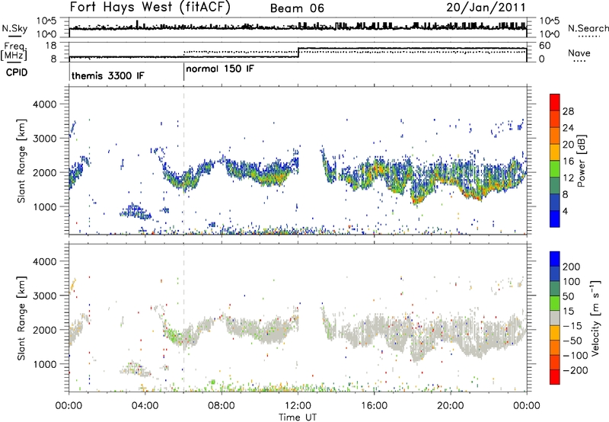The width and height of the screenshot is (609, 422).
Task: Click the 'CPID' row label
Action: tap(17, 72)
